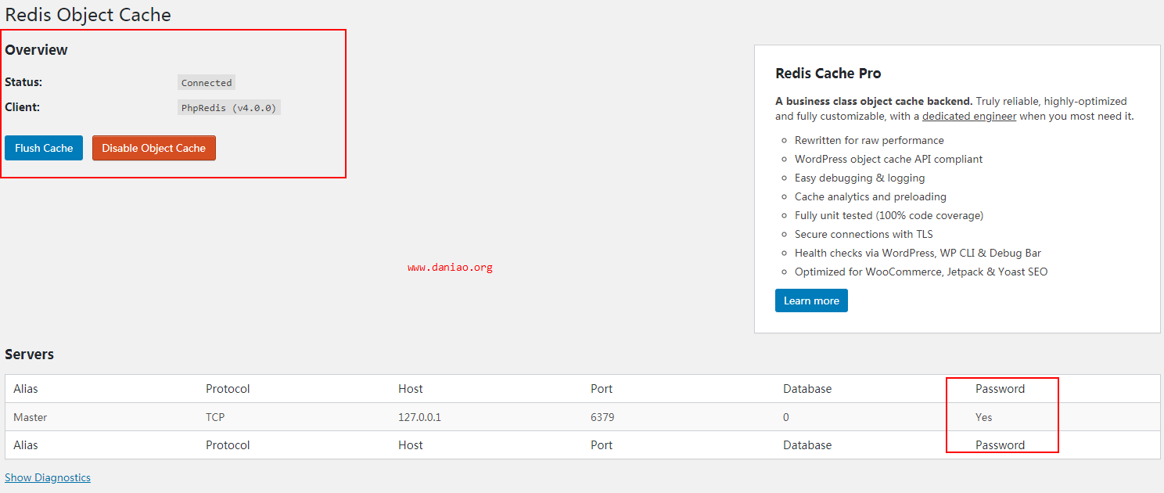The image size is (1164, 493).
Task: Open the Show Diagnostics link
Action: pos(48,477)
